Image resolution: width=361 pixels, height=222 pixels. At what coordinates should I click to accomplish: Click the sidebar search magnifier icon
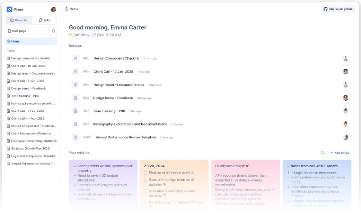click(x=53, y=31)
